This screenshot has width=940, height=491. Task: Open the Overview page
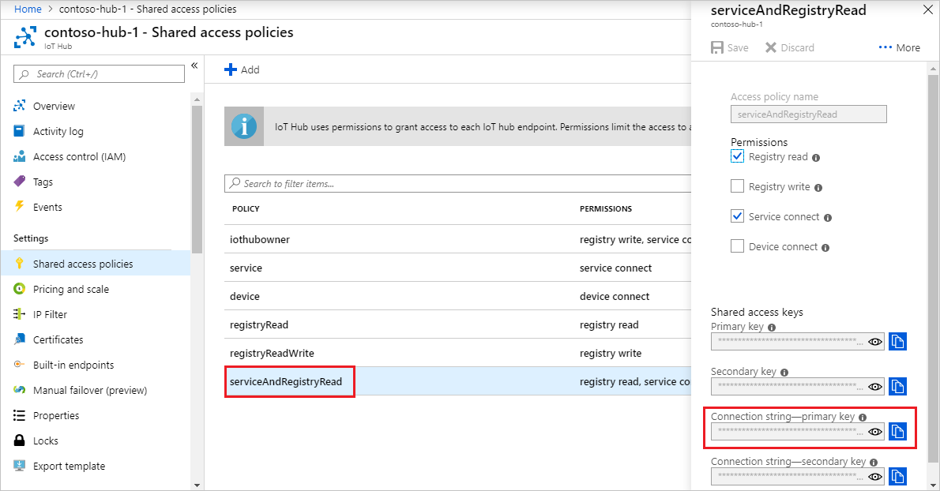pos(54,106)
